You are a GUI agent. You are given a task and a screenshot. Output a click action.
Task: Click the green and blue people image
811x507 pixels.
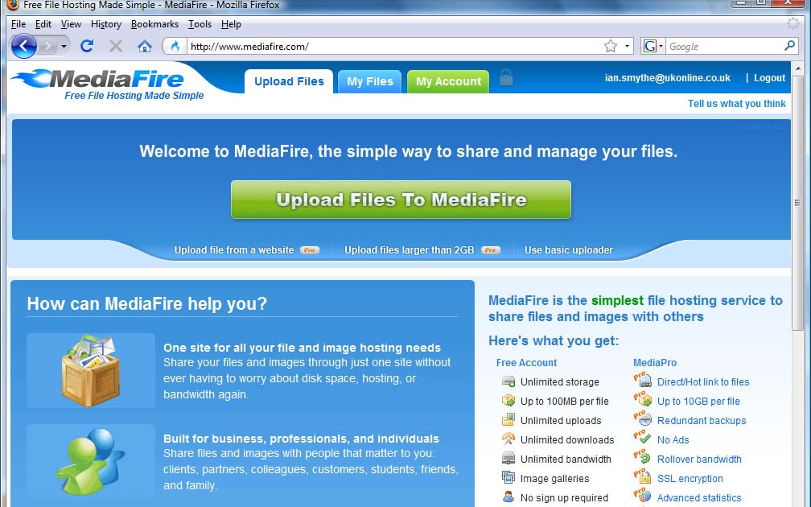[x=90, y=460]
